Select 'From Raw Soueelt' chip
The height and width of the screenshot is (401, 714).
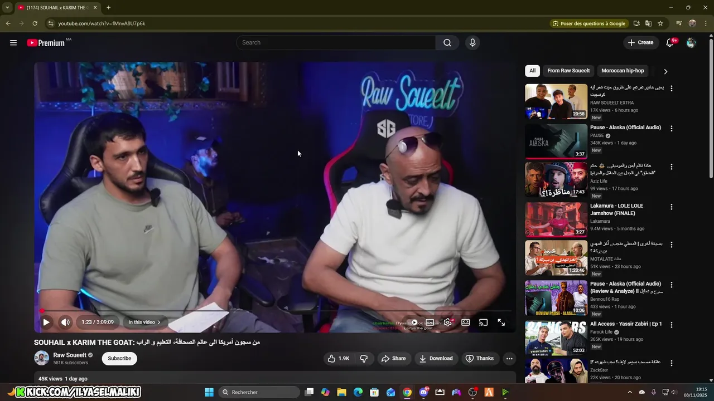tap(568, 71)
